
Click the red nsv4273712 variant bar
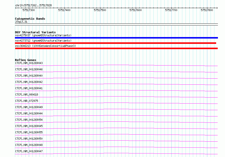coord(116,43)
